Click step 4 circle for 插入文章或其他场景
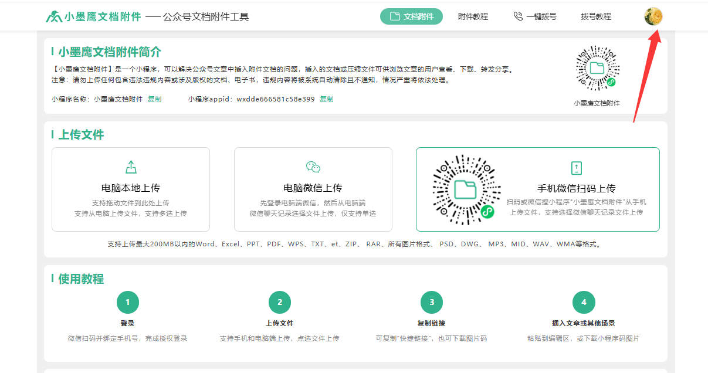Viewport: 708px width, 373px height. [x=584, y=303]
